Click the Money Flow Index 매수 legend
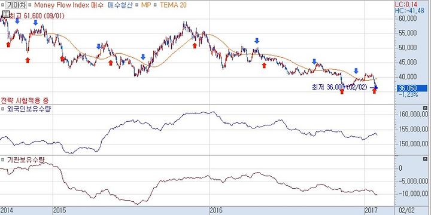Image resolution: width=431 pixels, height=215 pixels. point(69,5)
